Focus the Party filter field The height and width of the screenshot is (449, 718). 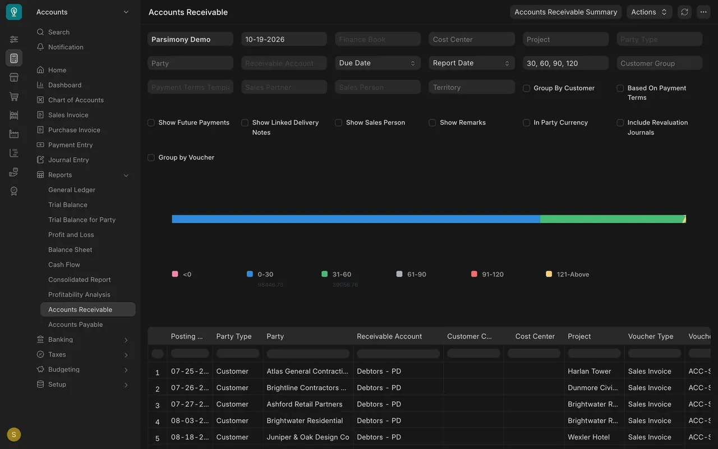coord(190,63)
